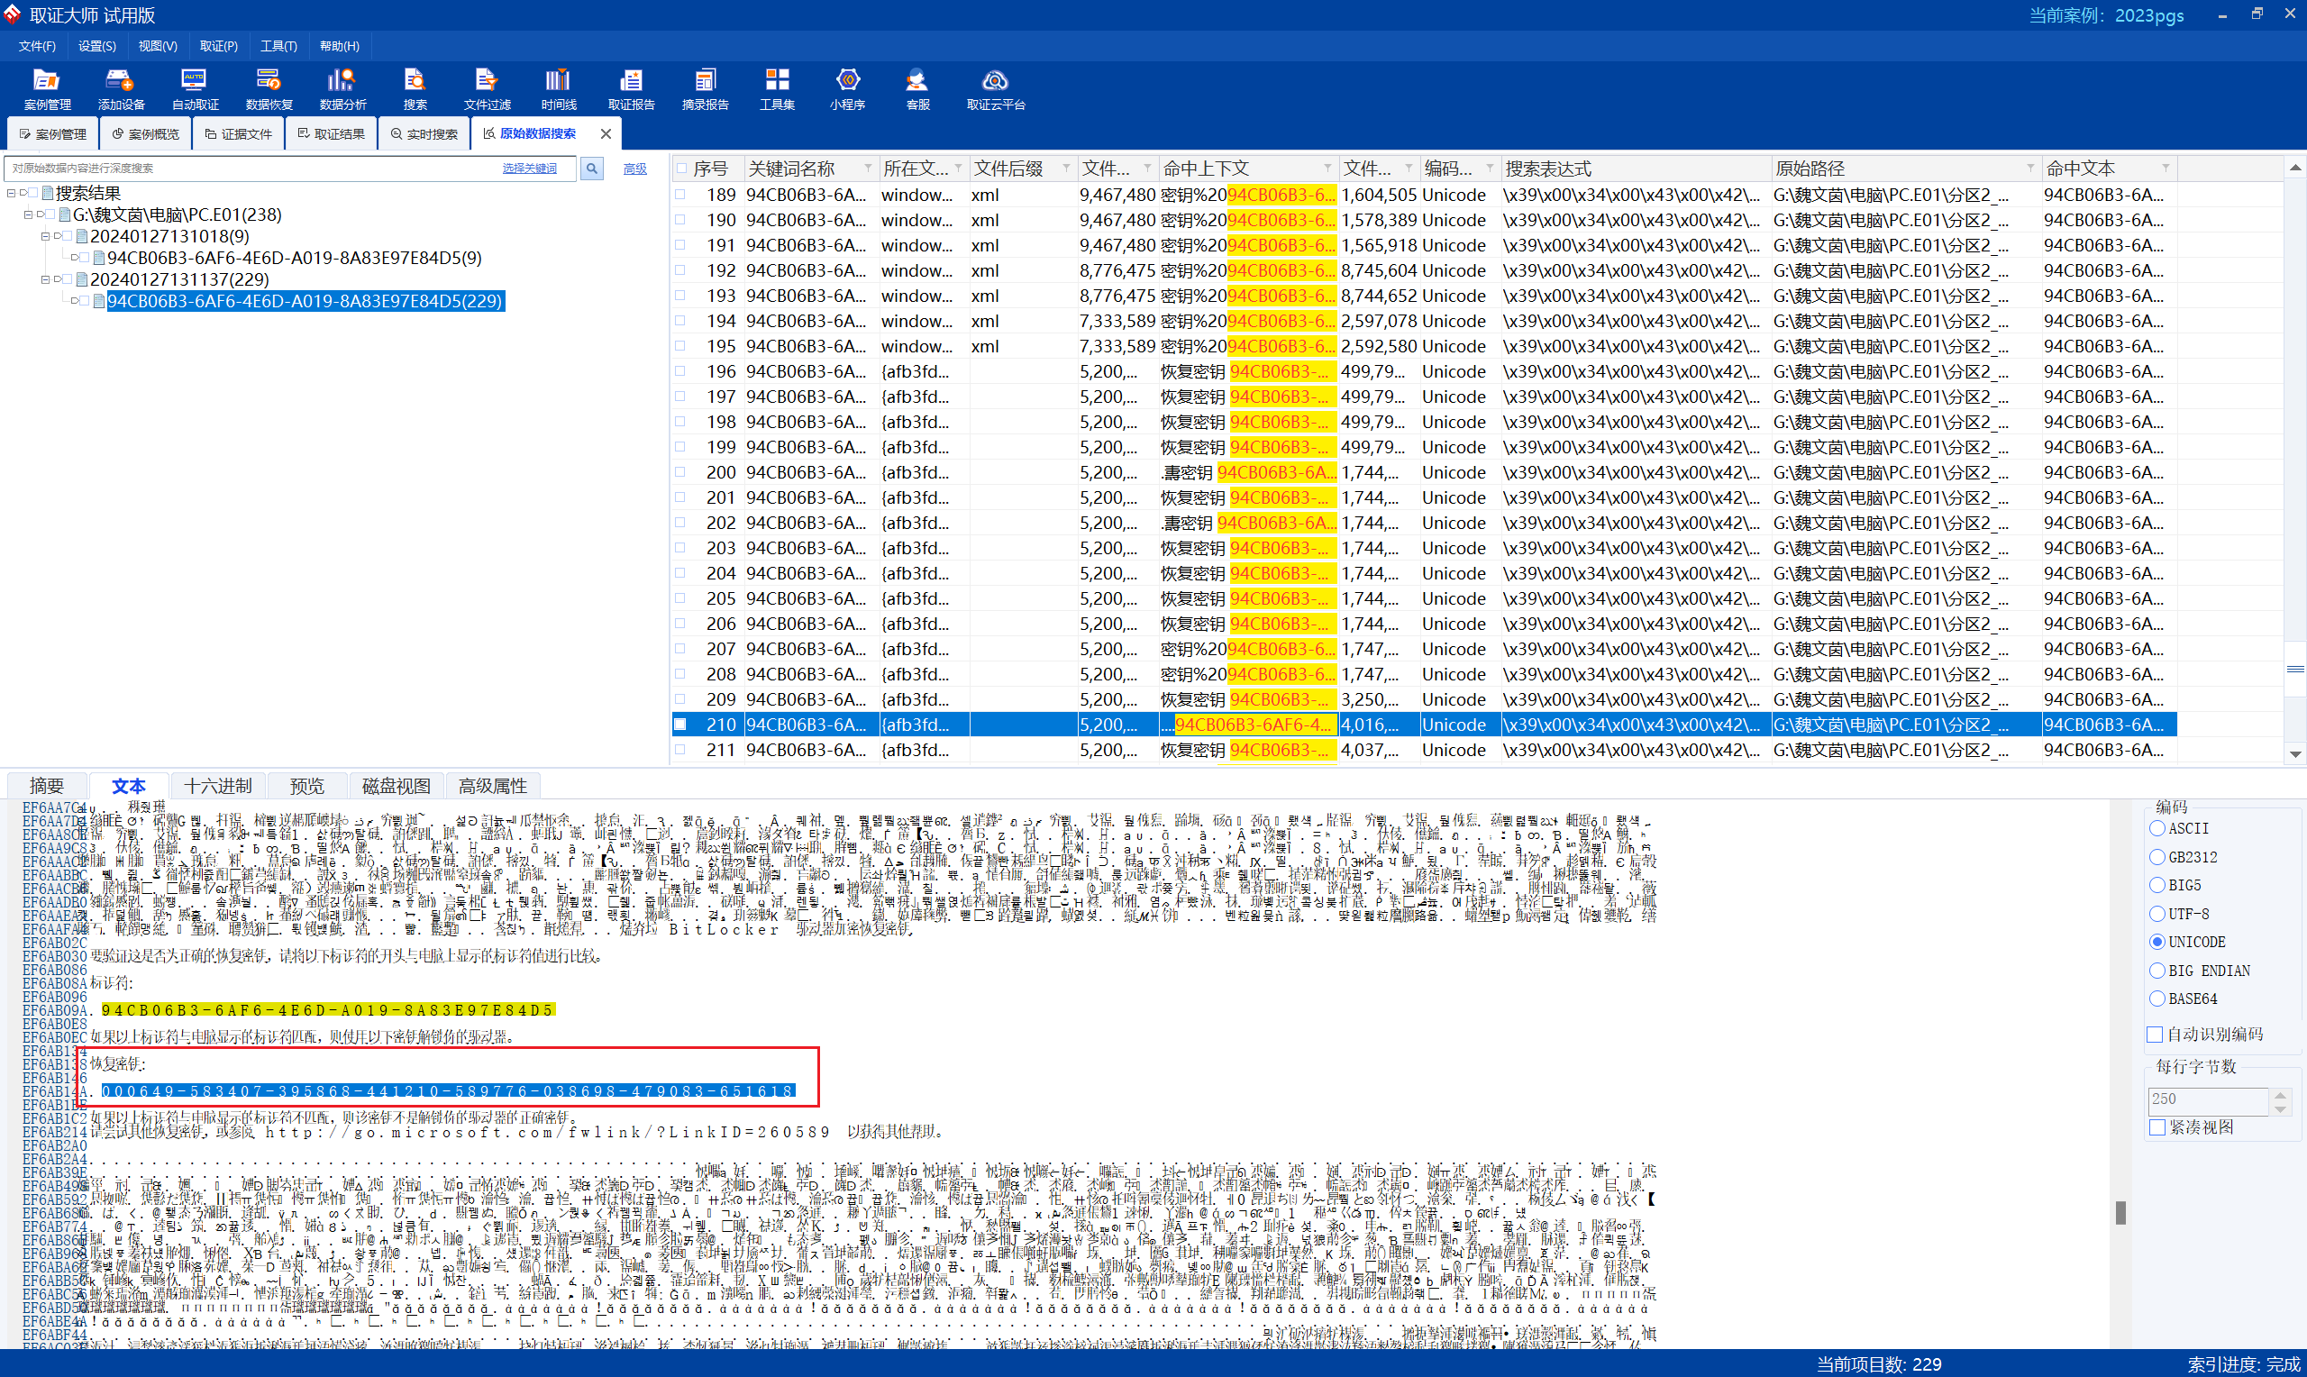Click the magnifier search button beside search box
This screenshot has width=2307, height=1377.
click(x=591, y=168)
